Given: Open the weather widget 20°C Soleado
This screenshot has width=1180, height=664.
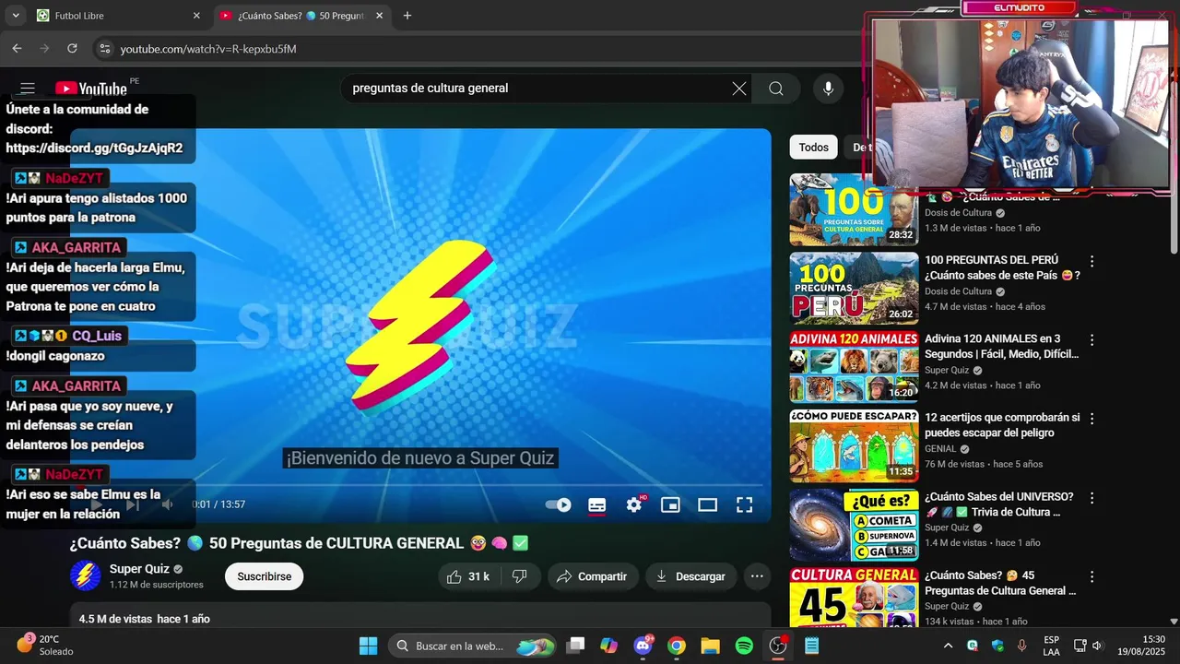Looking at the screenshot, I should pyautogui.click(x=44, y=645).
